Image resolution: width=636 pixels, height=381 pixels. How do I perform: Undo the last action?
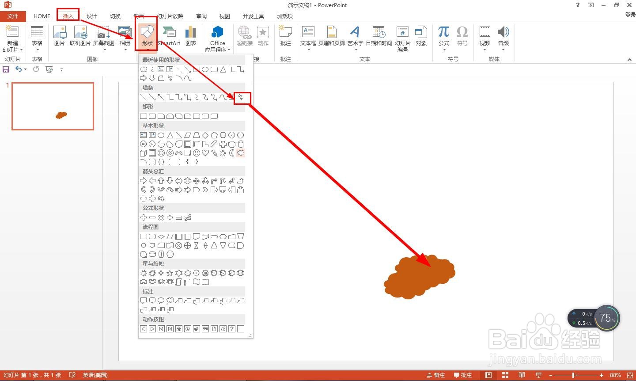[19, 69]
